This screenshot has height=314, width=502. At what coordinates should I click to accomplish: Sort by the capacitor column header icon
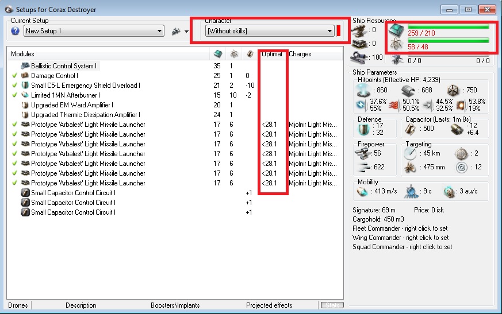coord(250,54)
